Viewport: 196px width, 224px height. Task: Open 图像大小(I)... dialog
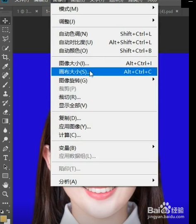(104, 63)
